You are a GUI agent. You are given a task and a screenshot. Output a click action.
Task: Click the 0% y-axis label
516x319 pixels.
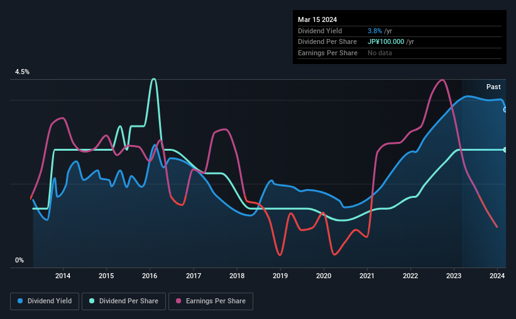tap(19, 261)
